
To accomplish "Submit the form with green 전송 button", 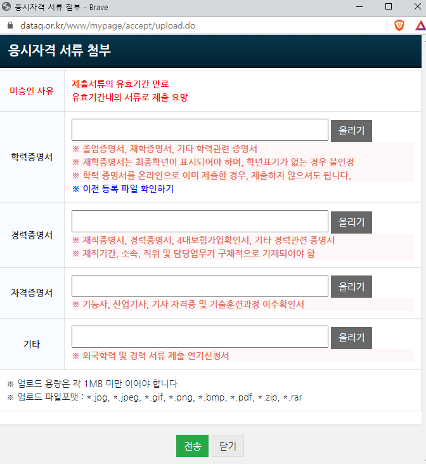I will (x=192, y=446).
